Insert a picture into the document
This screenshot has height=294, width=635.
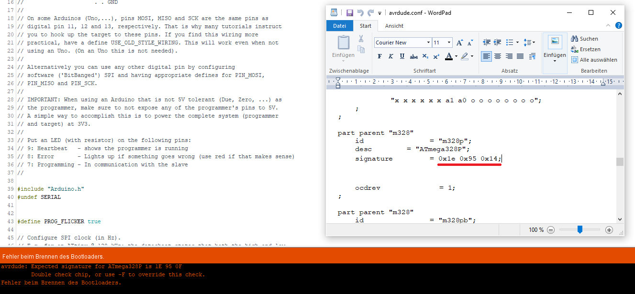click(555, 42)
